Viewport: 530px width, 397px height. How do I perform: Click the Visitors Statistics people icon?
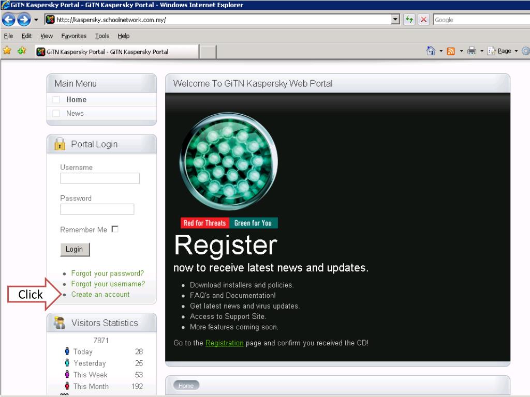point(60,323)
